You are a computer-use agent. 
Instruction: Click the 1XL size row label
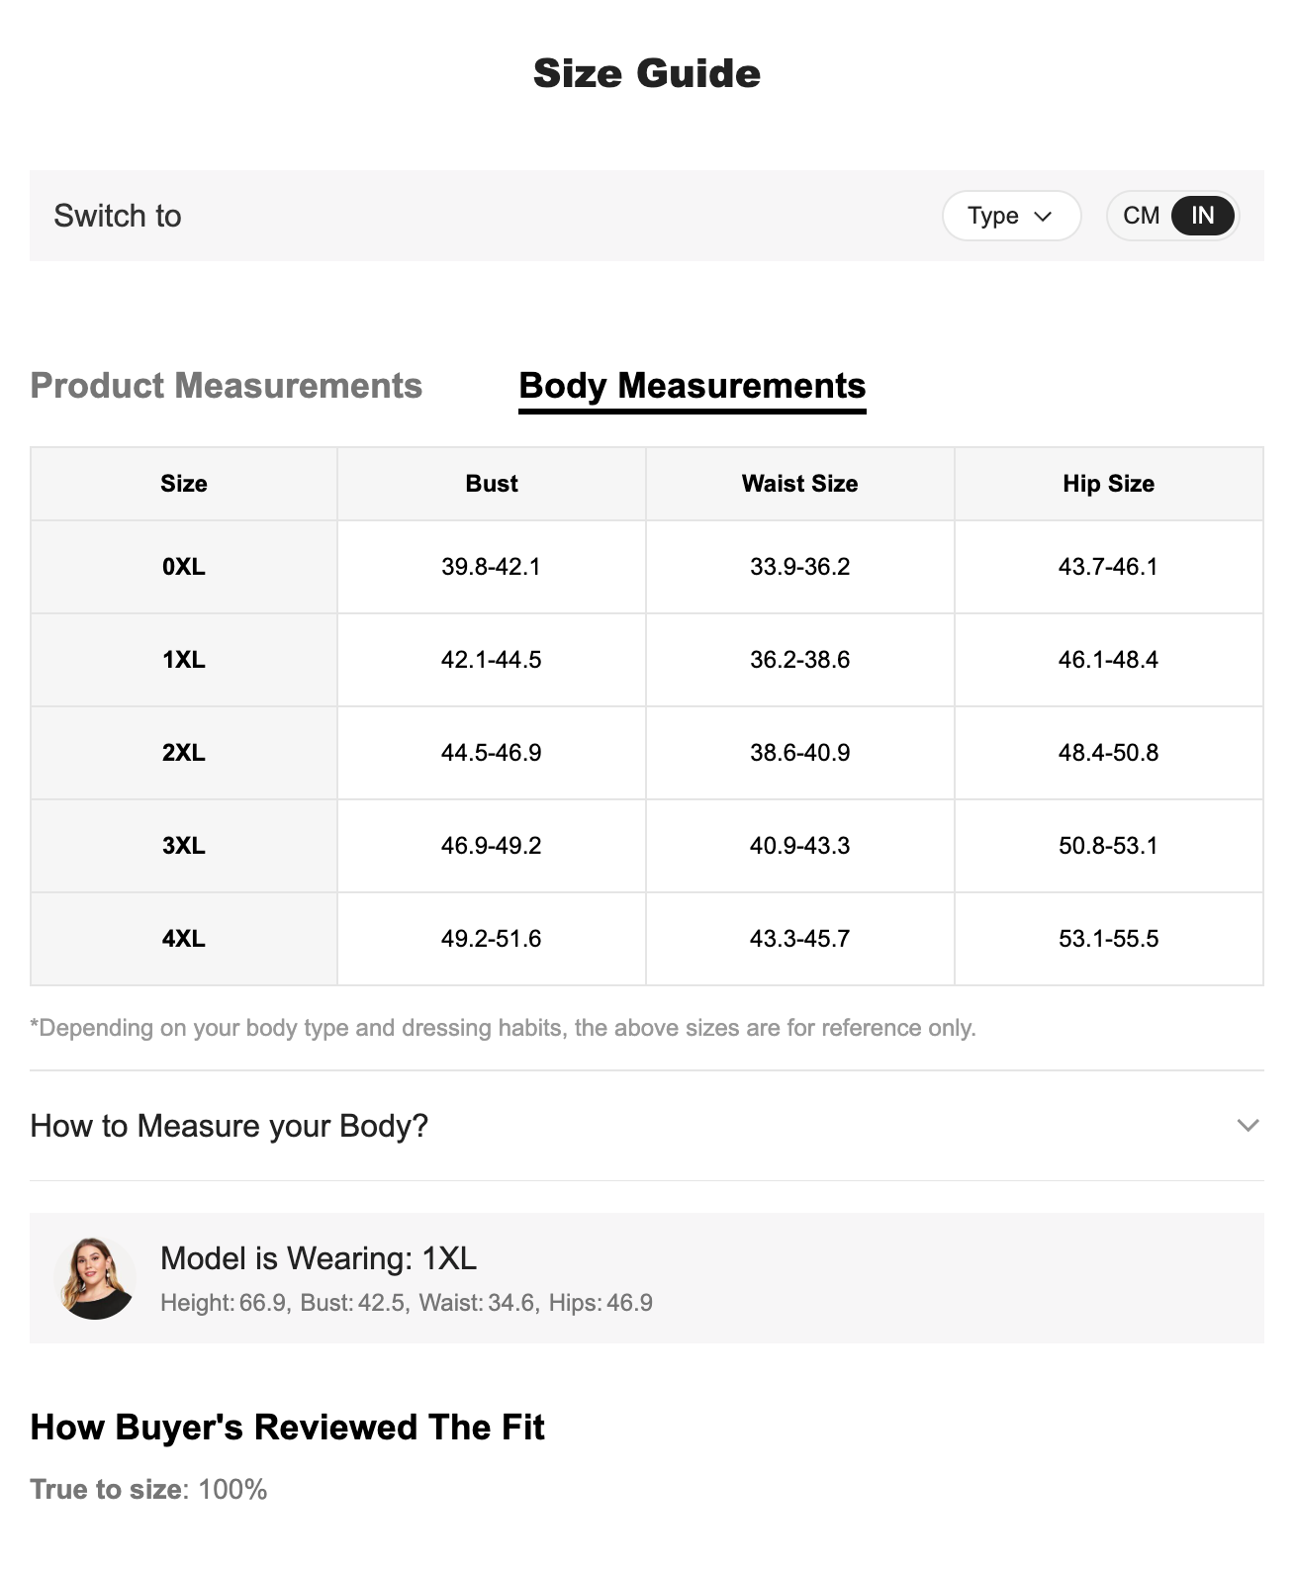[x=184, y=660]
